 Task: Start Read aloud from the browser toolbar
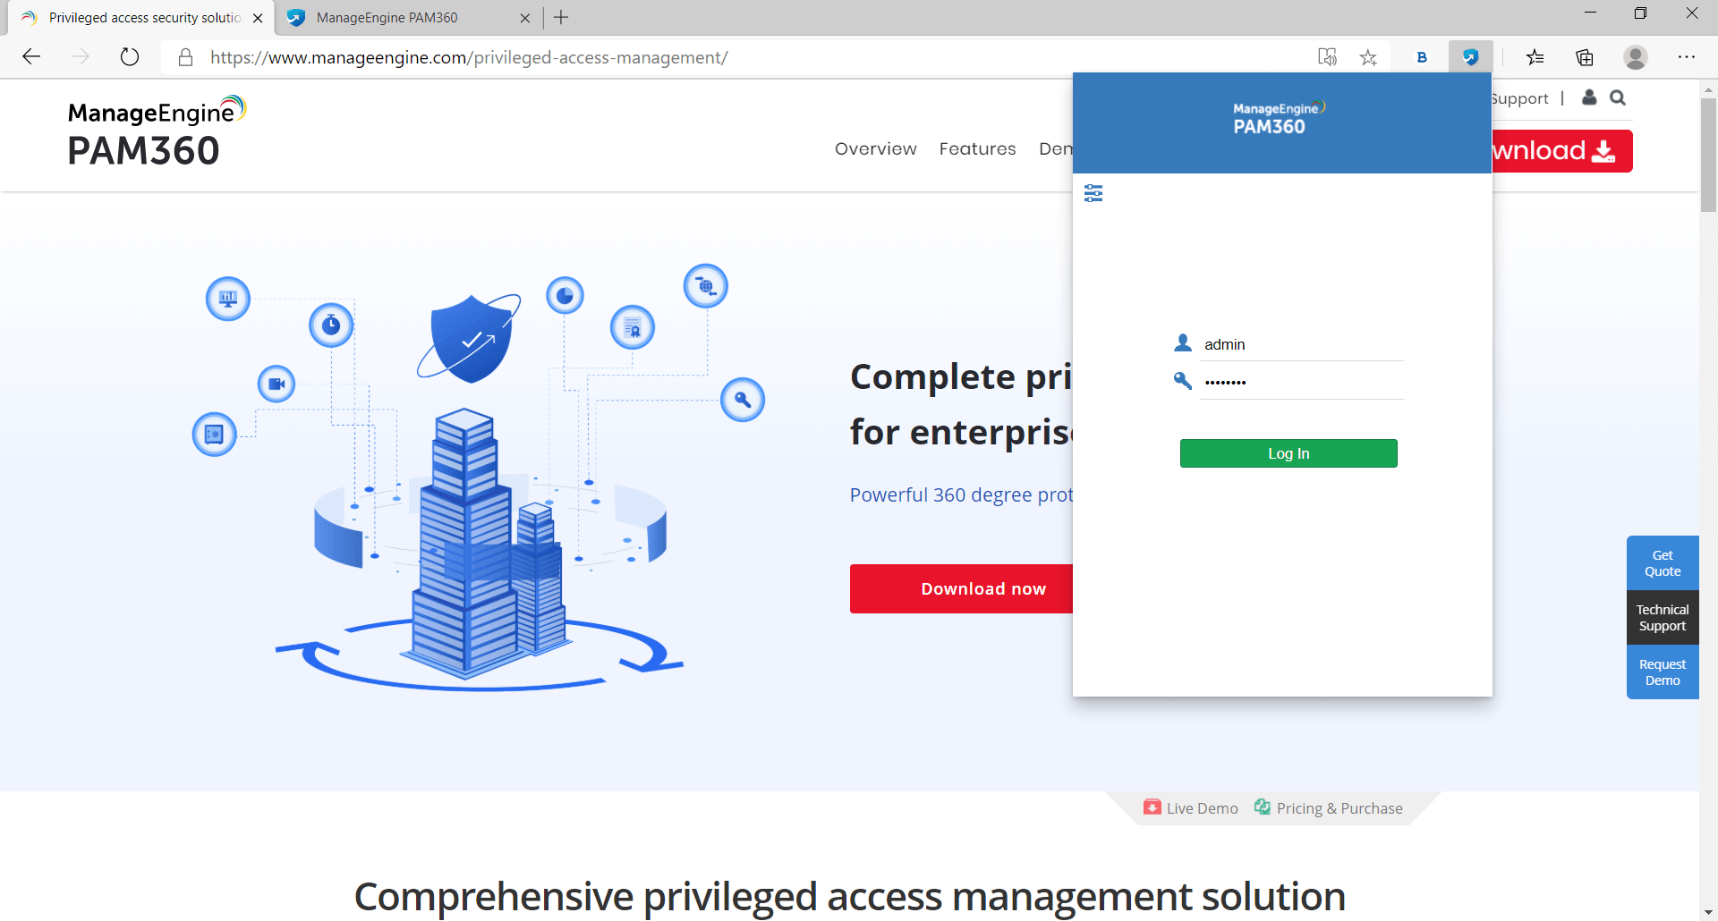1328,57
